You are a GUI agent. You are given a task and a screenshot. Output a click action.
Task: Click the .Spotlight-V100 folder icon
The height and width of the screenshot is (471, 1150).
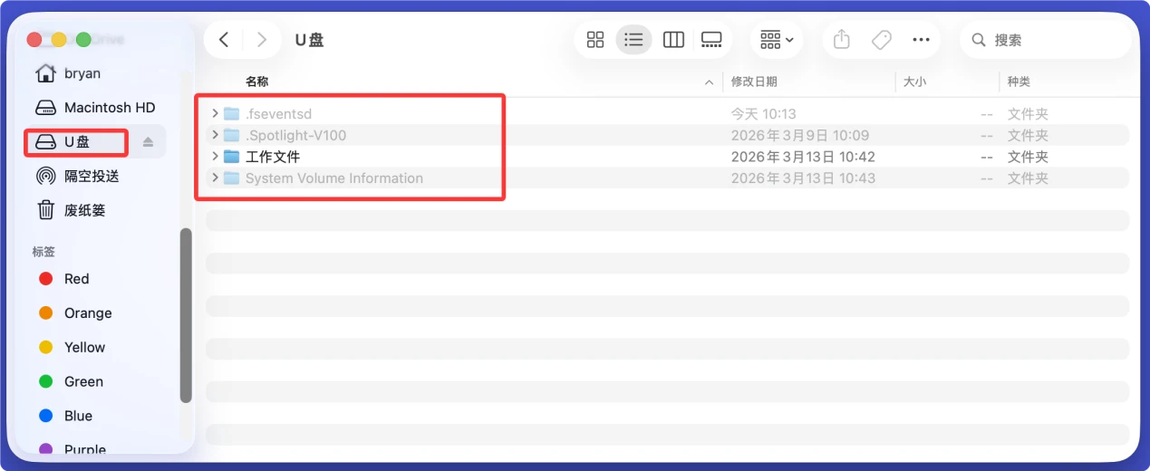coord(231,135)
